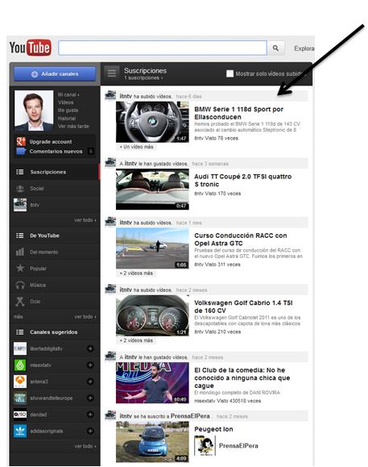This screenshot has width=368, height=467.
Task: Subscribe with plus next to dandad
Action: 90,415
